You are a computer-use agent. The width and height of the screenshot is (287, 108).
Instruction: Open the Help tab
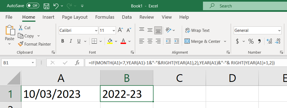click(x=184, y=17)
